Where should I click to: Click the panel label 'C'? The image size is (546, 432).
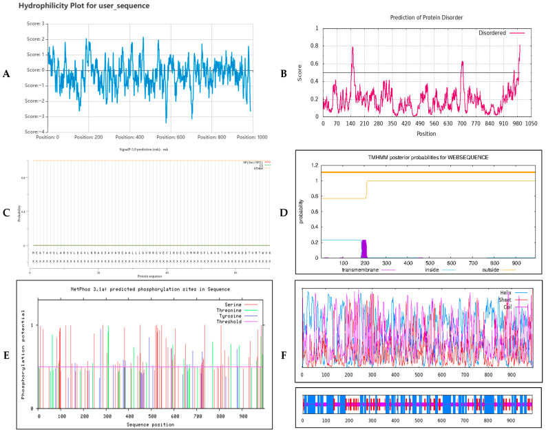6,213
